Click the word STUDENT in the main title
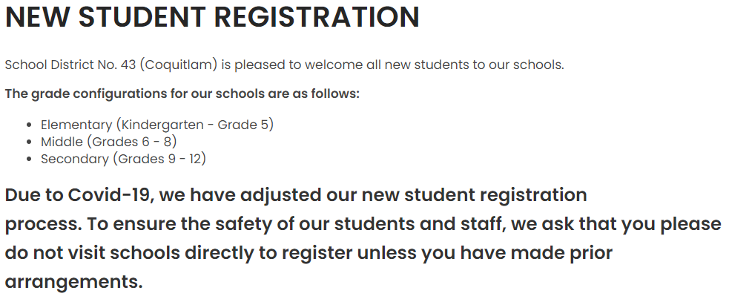The image size is (729, 299). (x=142, y=17)
